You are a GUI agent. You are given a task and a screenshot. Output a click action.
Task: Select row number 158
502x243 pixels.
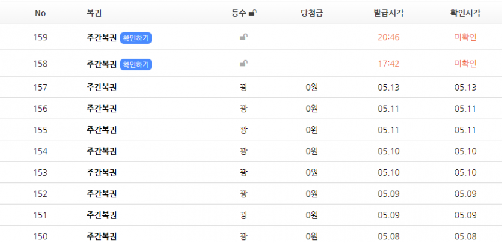(40, 64)
